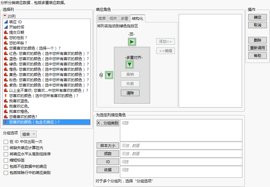270x187 pixels.
Task: Click the ID optional field
Action: 181,162
